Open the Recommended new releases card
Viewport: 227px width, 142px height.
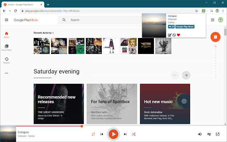pyautogui.click(x=59, y=104)
